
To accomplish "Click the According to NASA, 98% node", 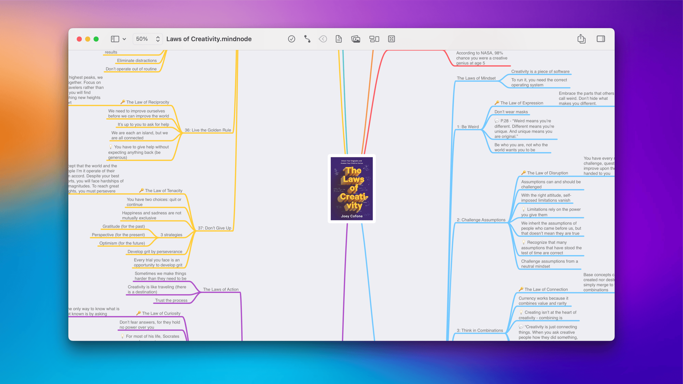I will click(482, 58).
